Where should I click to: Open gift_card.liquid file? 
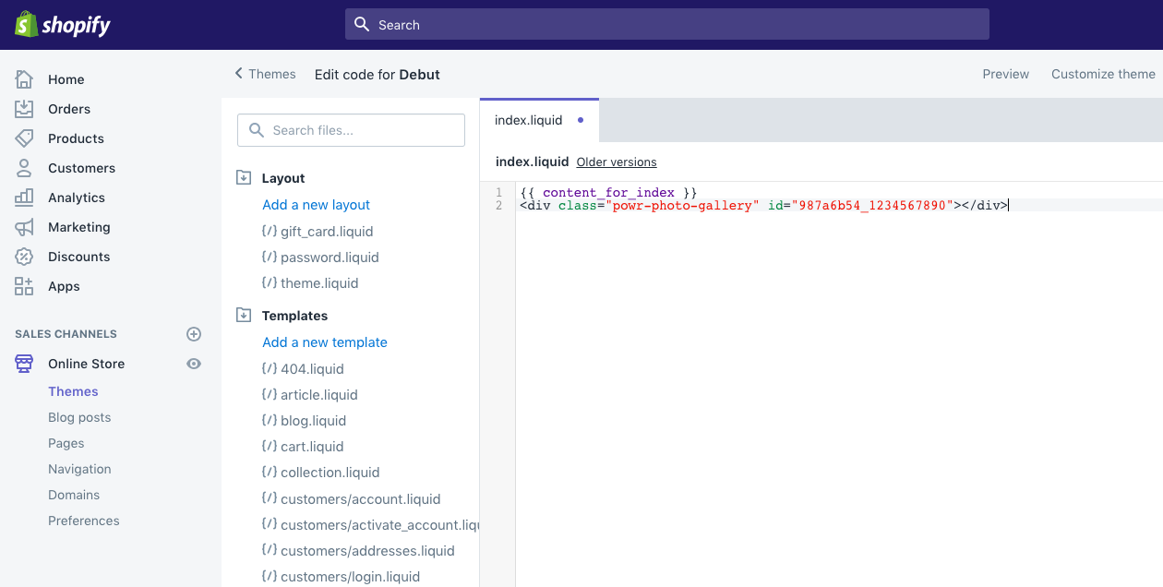click(327, 231)
